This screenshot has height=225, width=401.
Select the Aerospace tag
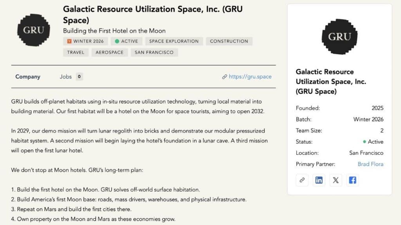click(110, 52)
